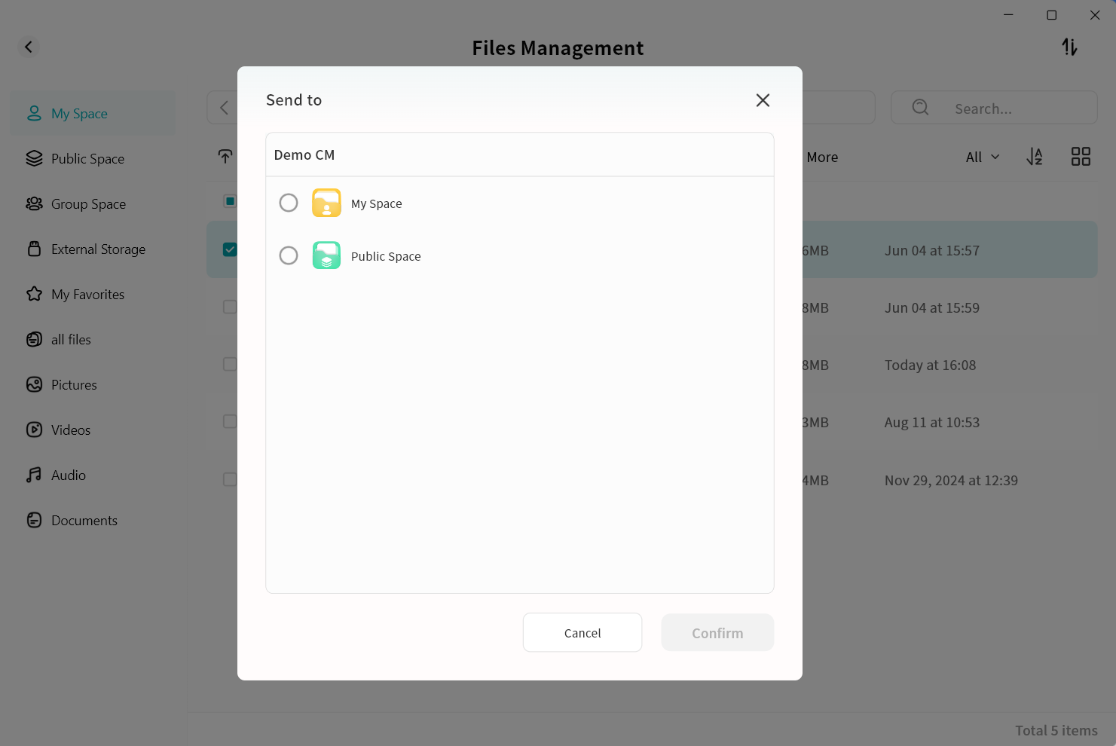This screenshot has width=1116, height=746.
Task: Open the transfer list arrows icon
Action: pyautogui.click(x=1069, y=47)
